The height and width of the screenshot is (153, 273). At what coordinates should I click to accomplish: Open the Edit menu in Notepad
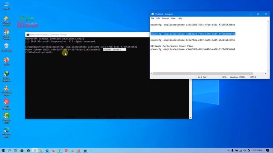click(158, 18)
